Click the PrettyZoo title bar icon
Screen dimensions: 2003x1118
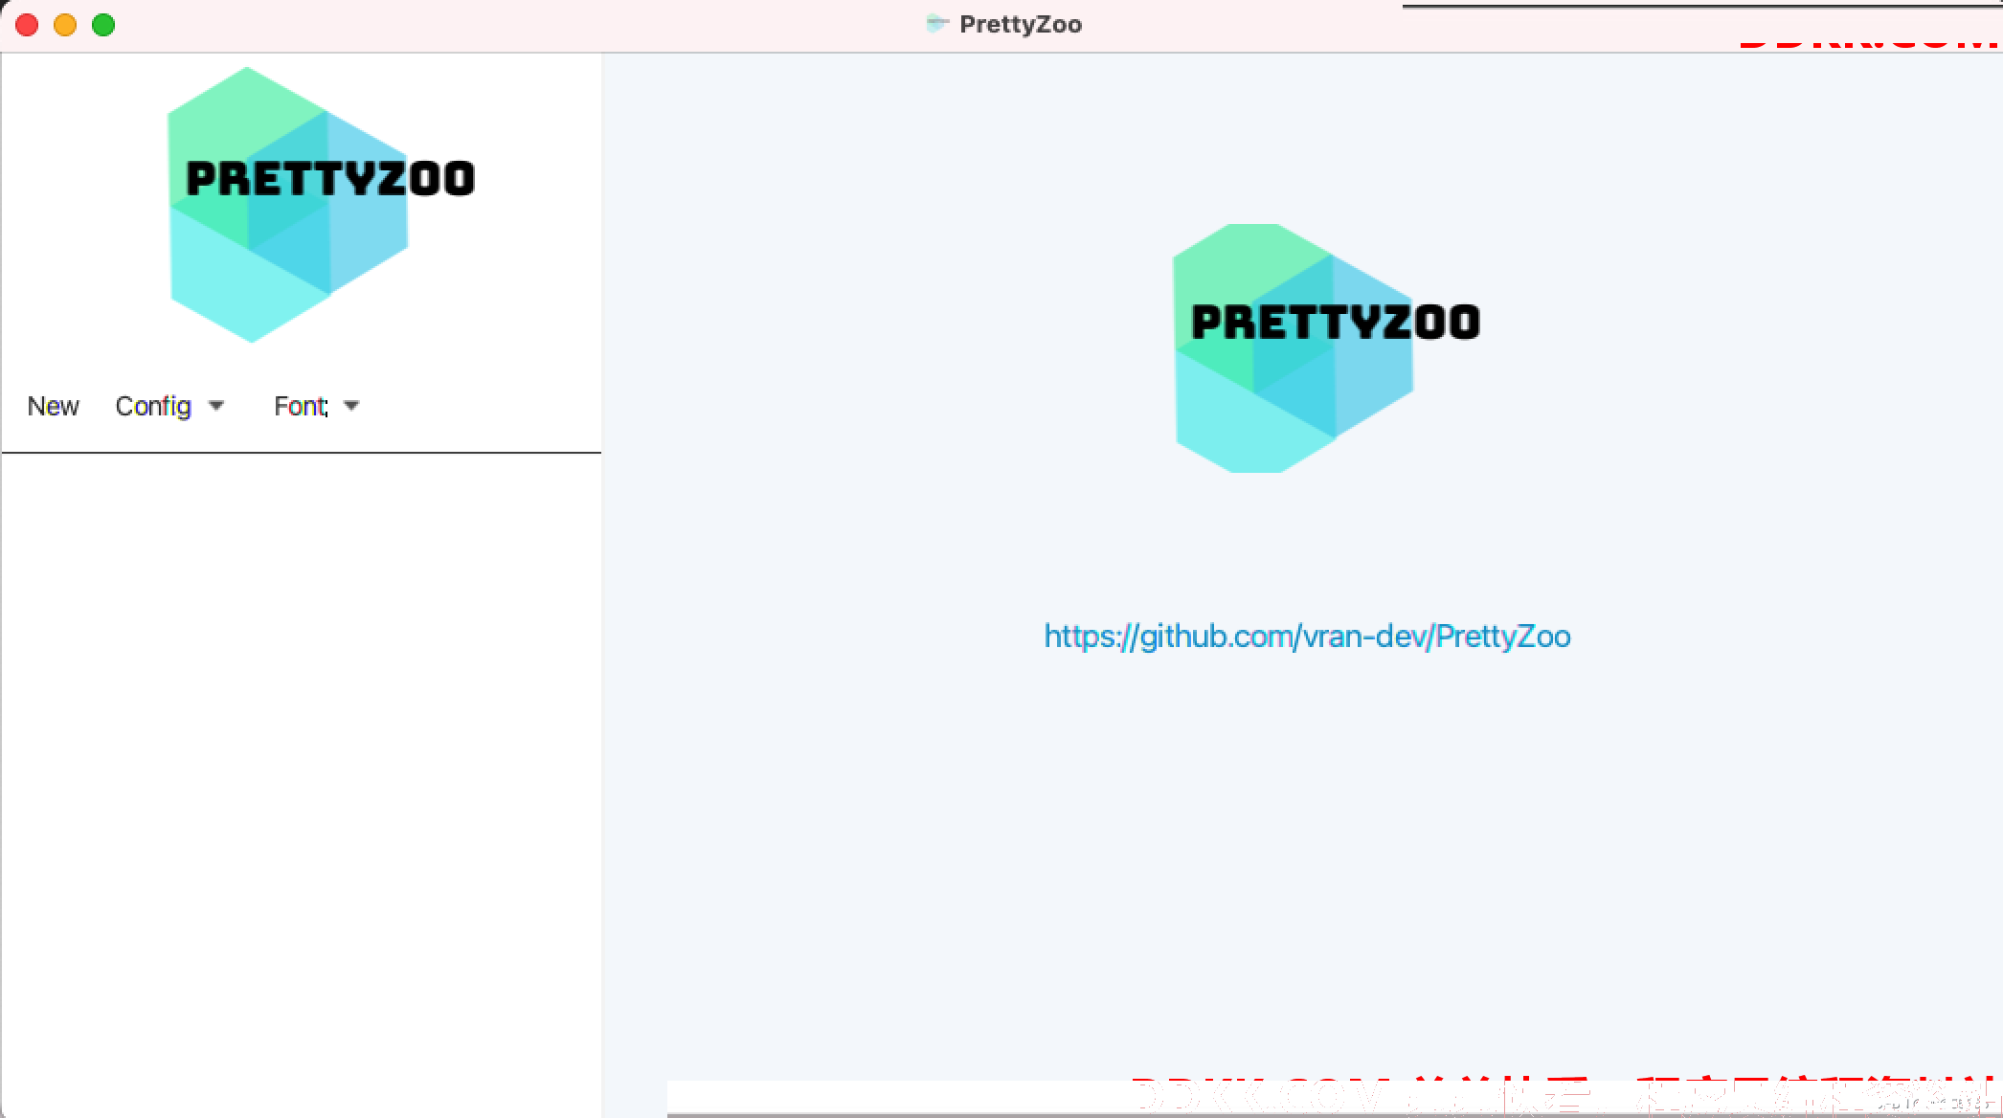click(x=936, y=24)
